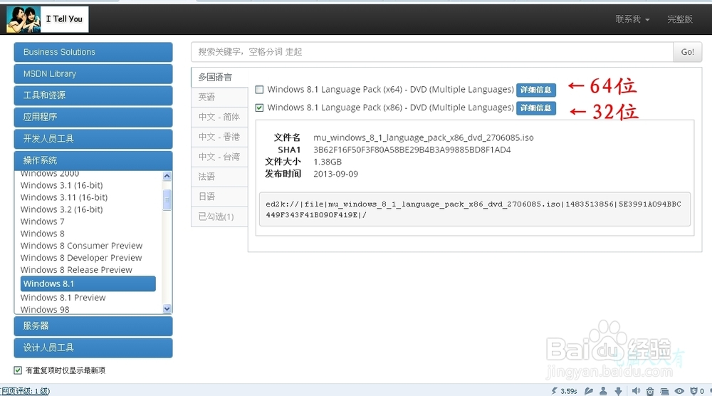712x396 pixels.
Task: Expand the 开发人员工具 section
Action: click(93, 138)
